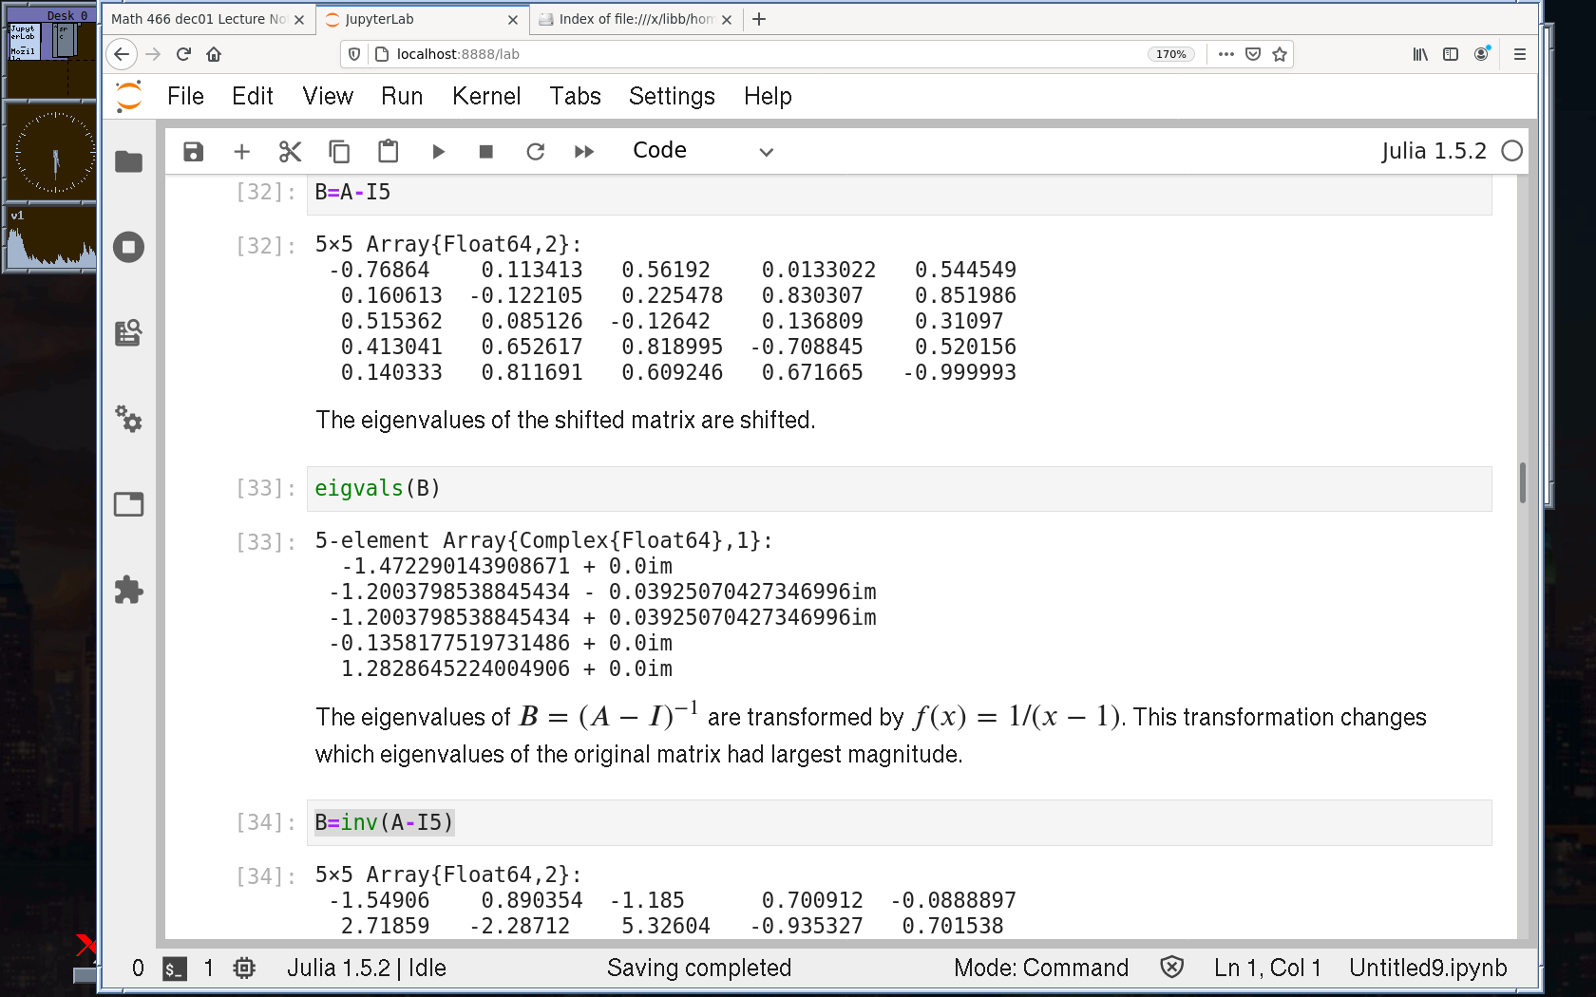Image resolution: width=1596 pixels, height=997 pixels.
Task: Open the cell type Code dropdown
Action: (703, 152)
